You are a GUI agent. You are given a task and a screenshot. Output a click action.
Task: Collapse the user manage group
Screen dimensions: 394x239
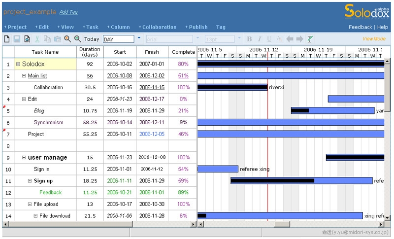click(x=24, y=158)
